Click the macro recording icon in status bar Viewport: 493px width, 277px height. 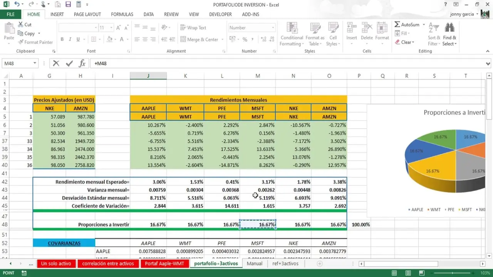pyautogui.click(x=24, y=273)
